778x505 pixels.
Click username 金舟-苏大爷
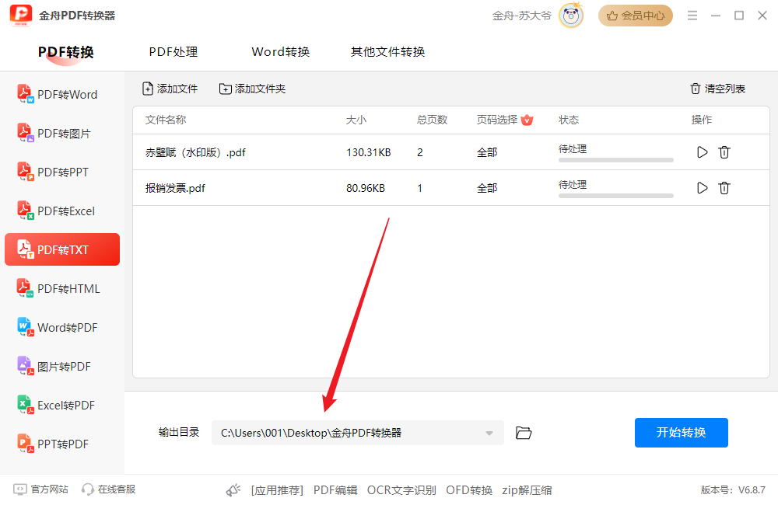521,16
